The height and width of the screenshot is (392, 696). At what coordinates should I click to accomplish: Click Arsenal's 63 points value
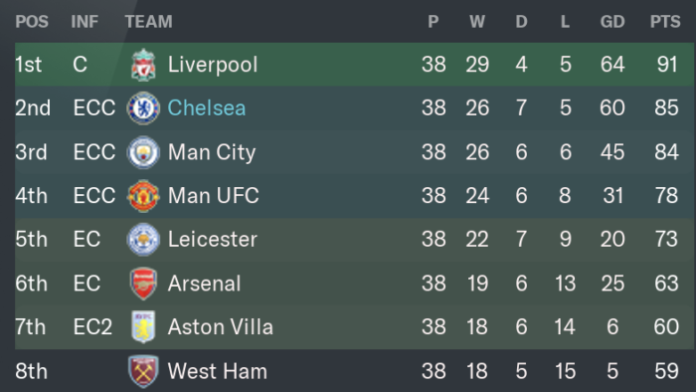pyautogui.click(x=666, y=284)
